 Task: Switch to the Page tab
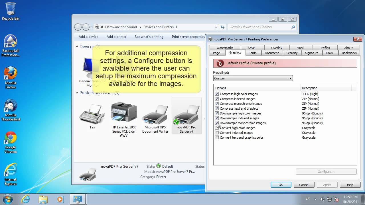[x=216, y=53]
